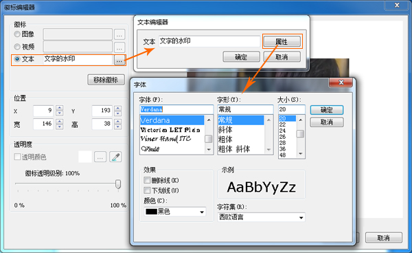Increase X position with up arrow
412x253 pixels.
click(60, 108)
